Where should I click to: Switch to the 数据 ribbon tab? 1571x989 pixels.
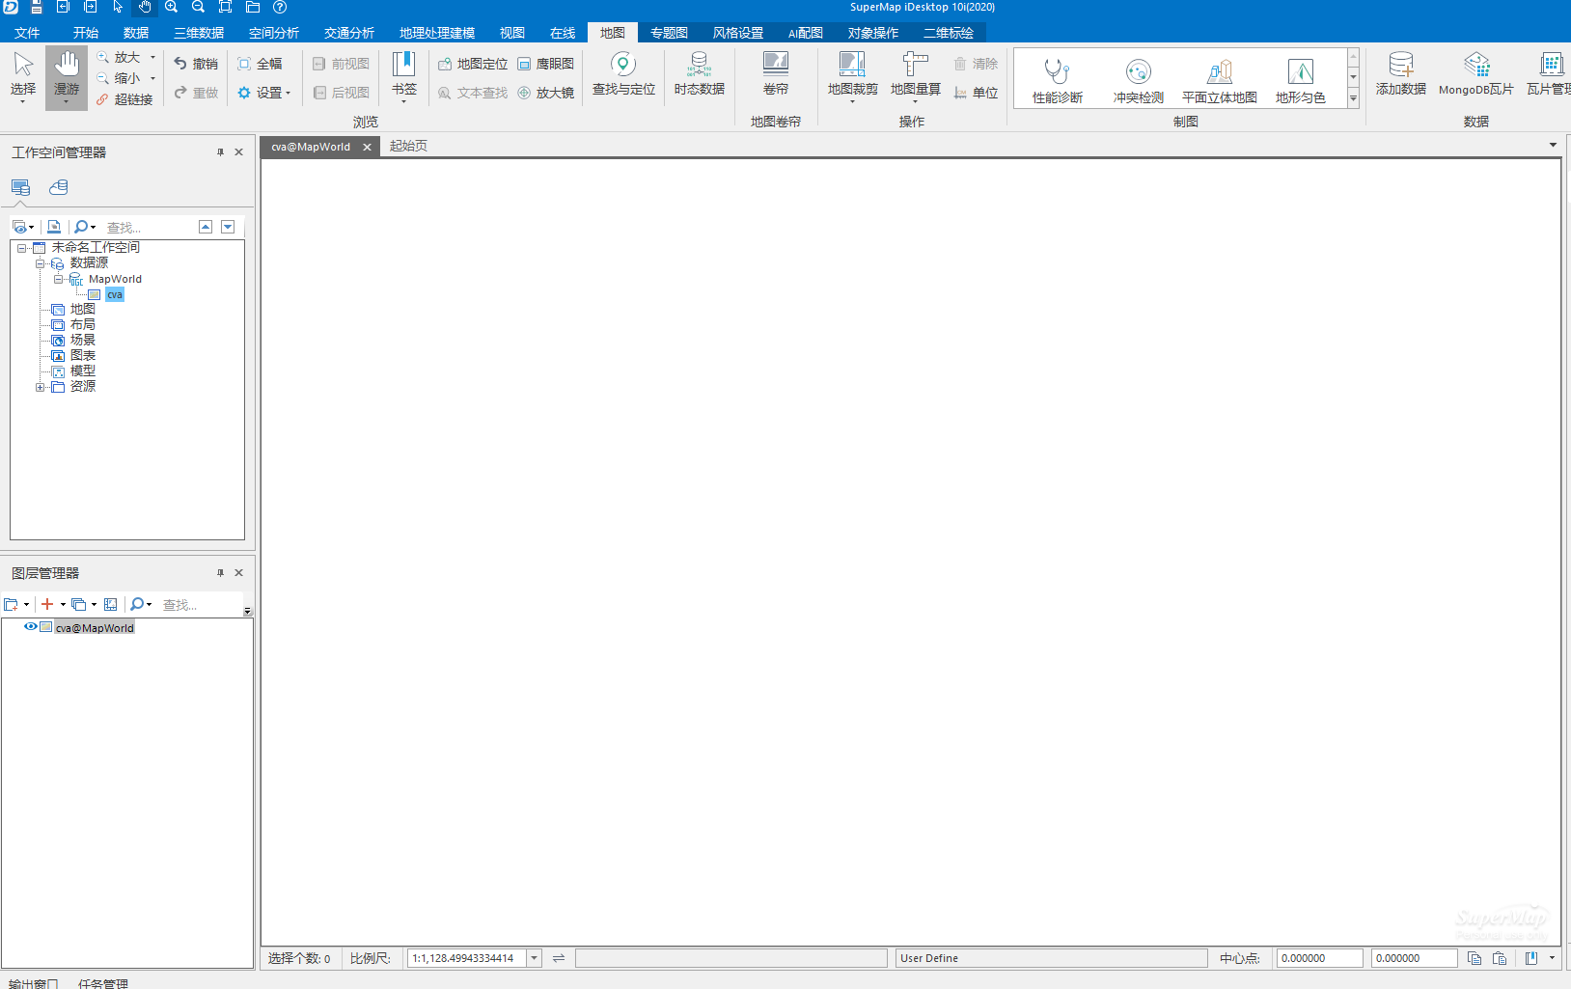pos(136,33)
